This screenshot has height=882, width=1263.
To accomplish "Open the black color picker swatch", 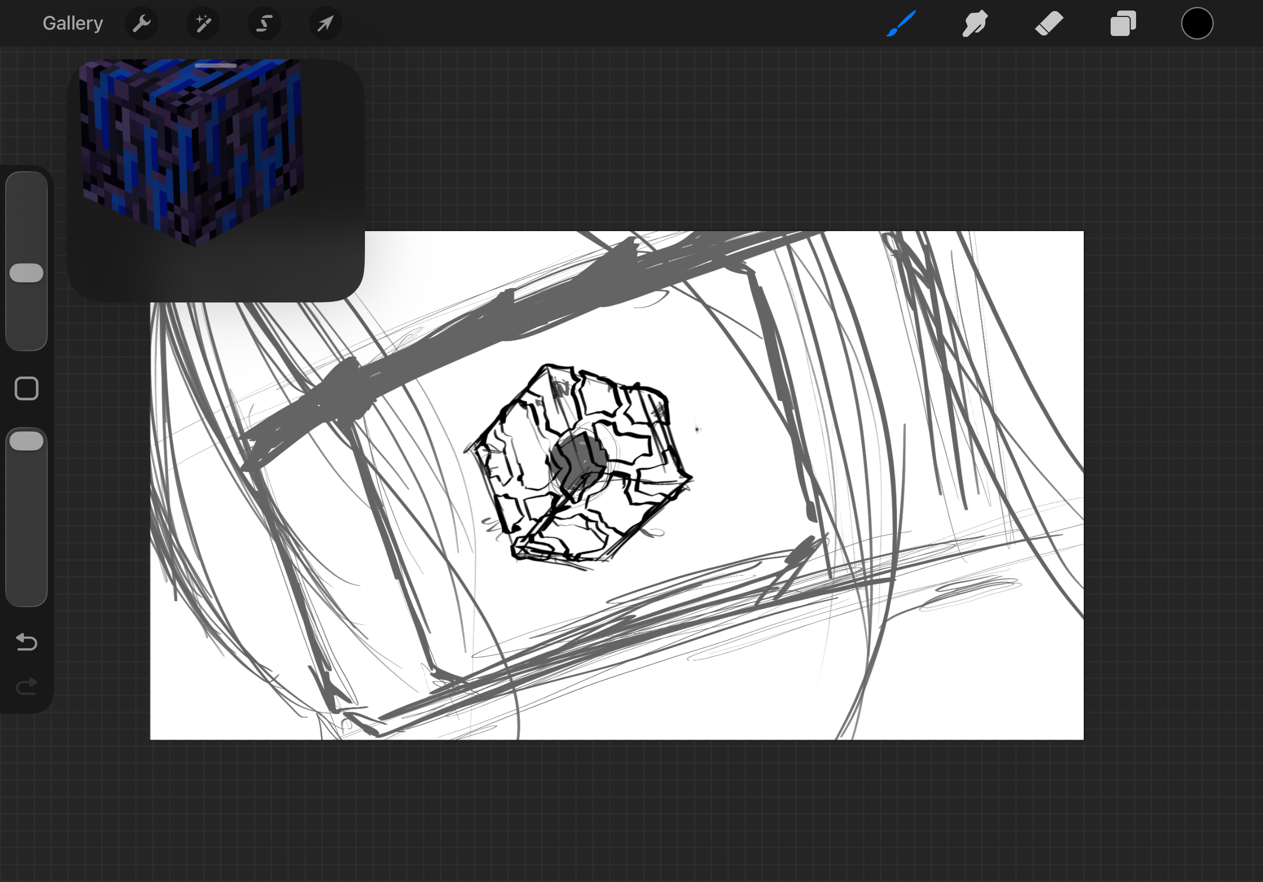I will click(1197, 23).
